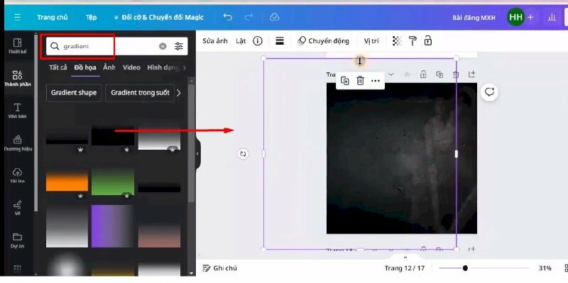The image size is (568, 283).
Task: Open Vị trí position panel
Action: pyautogui.click(x=371, y=41)
